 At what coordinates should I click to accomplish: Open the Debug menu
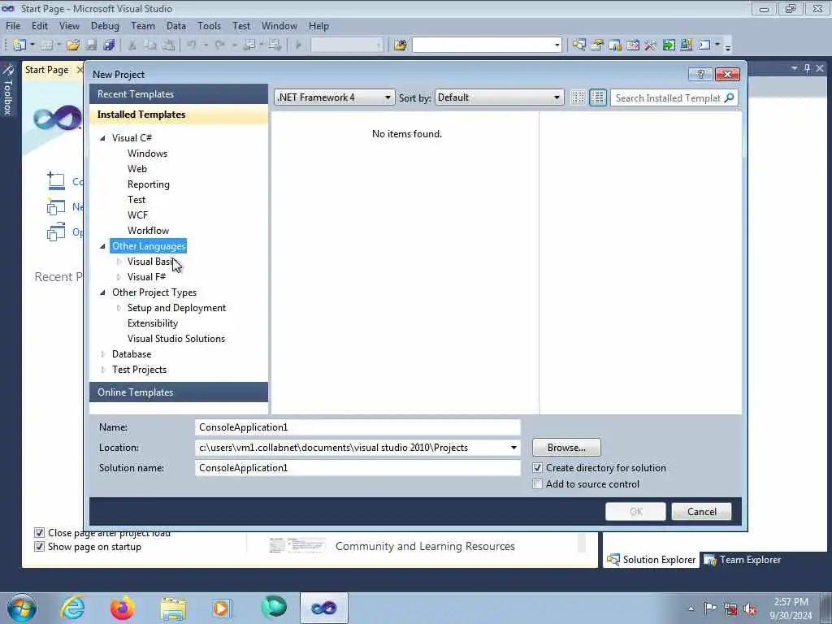point(105,26)
